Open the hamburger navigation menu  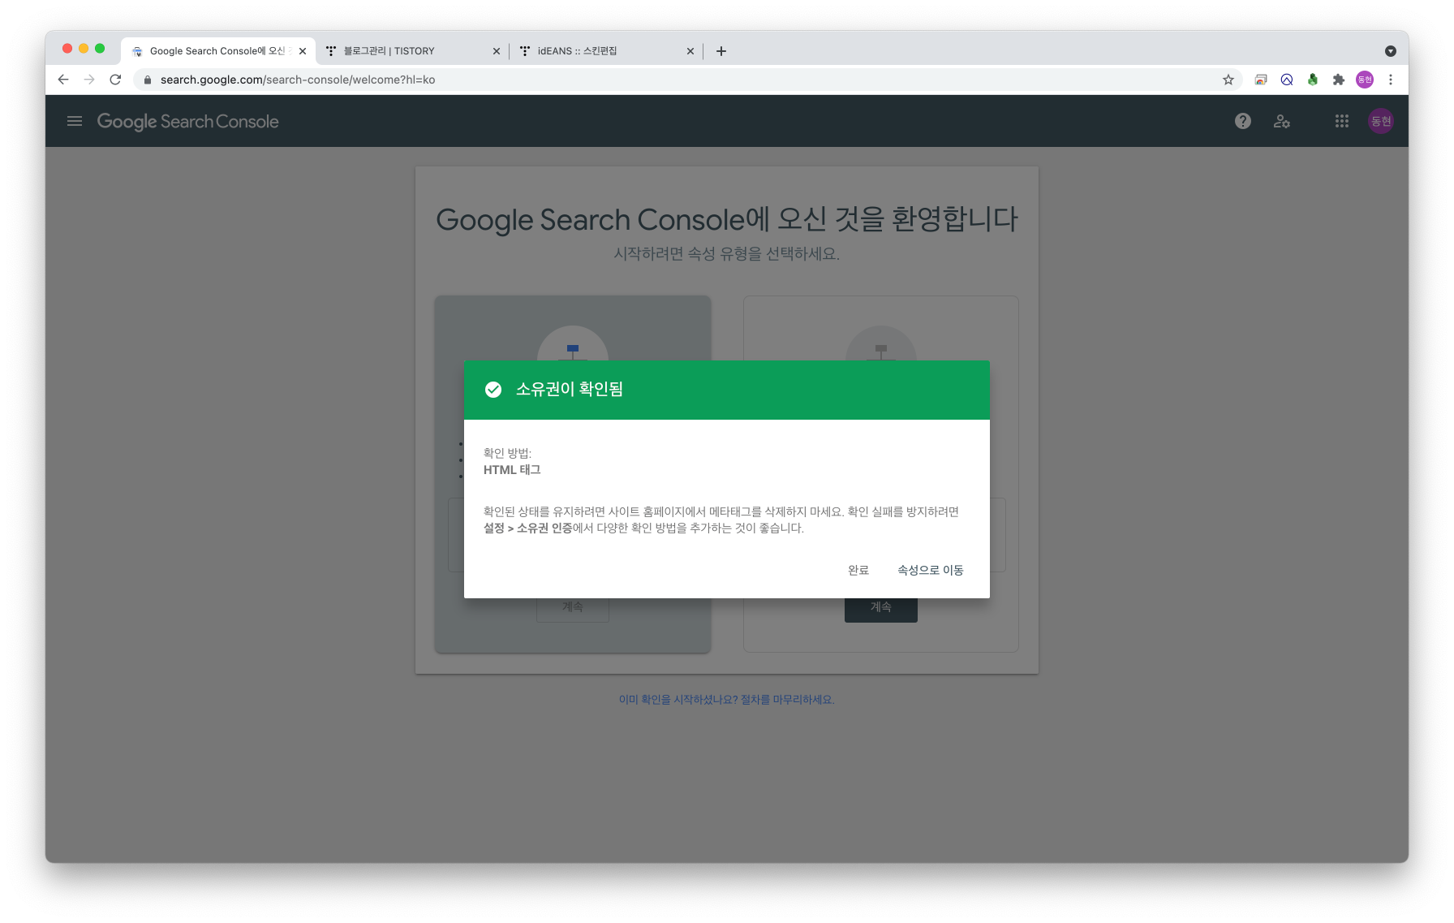[x=75, y=121]
